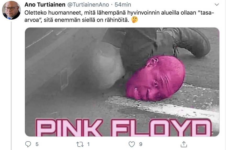Click the vertical thread line below avatar

11,86
